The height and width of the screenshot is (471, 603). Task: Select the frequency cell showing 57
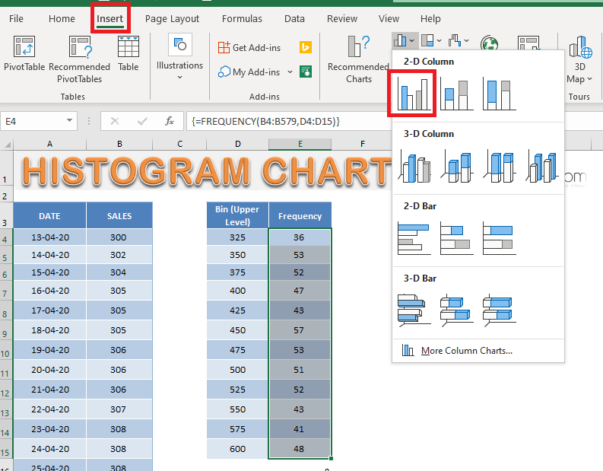[x=300, y=330]
